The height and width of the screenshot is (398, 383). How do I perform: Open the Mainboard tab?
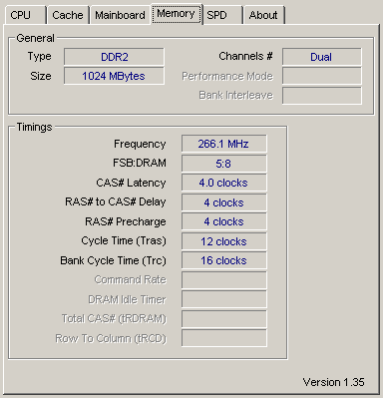point(120,15)
